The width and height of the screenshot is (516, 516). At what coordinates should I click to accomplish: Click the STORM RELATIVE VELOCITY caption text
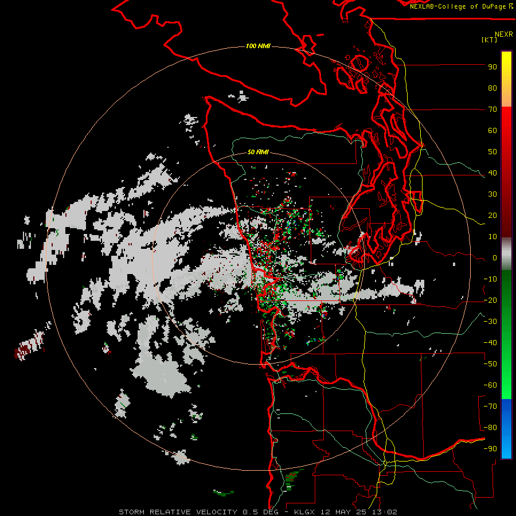(179, 512)
